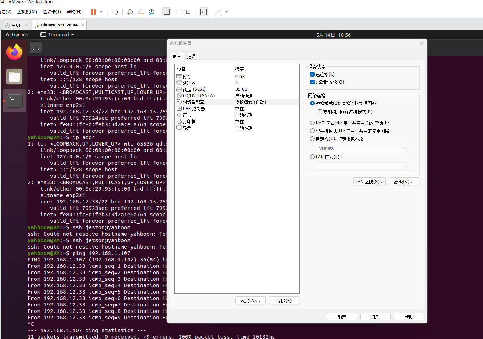Open a new terminal tab with the plus icon
The width and height of the screenshot is (483, 339).
tap(36, 48)
